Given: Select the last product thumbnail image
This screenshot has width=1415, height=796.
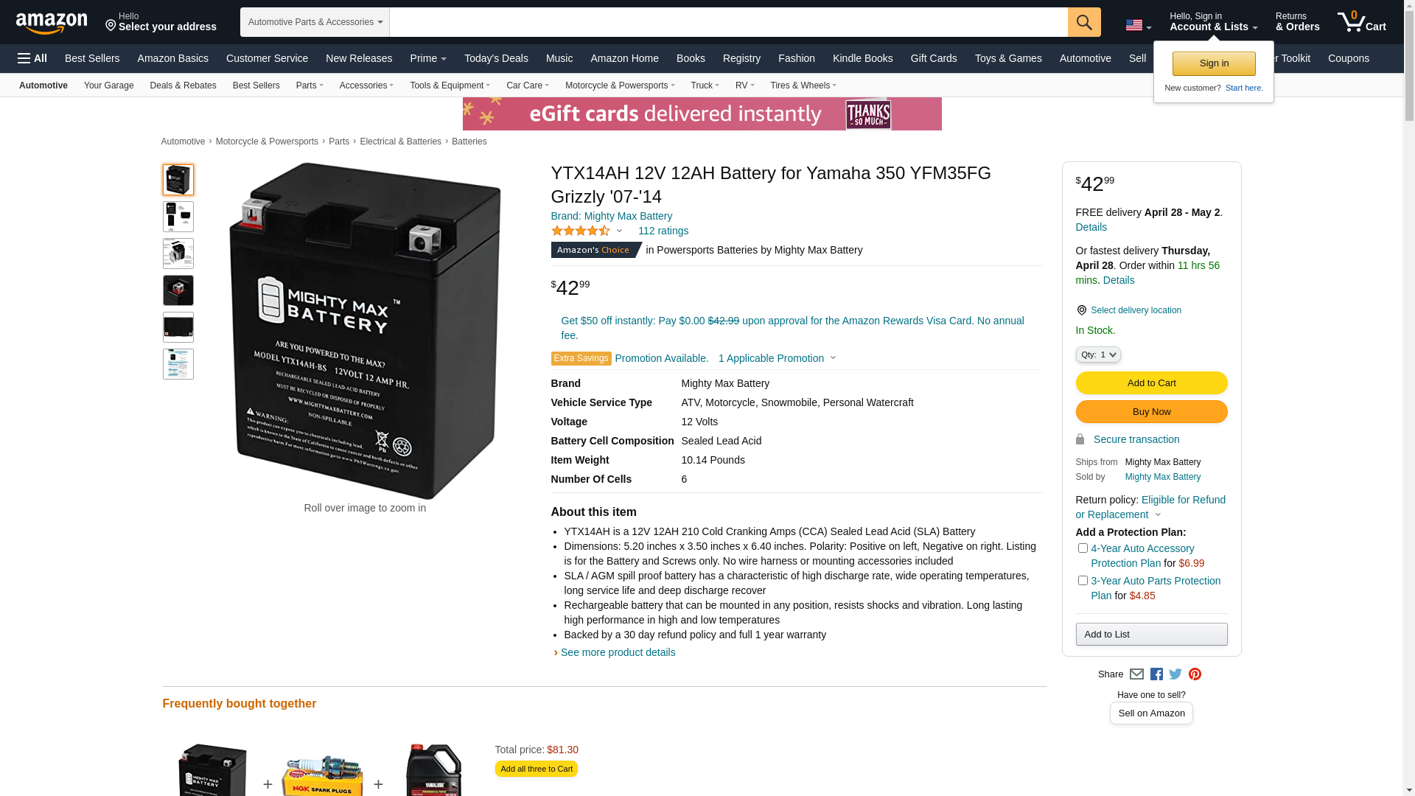Looking at the screenshot, I should click(x=178, y=364).
